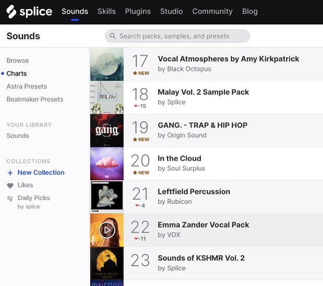The height and width of the screenshot is (286, 323).
Task: Open In the Cloud pack title
Action: 180,158
